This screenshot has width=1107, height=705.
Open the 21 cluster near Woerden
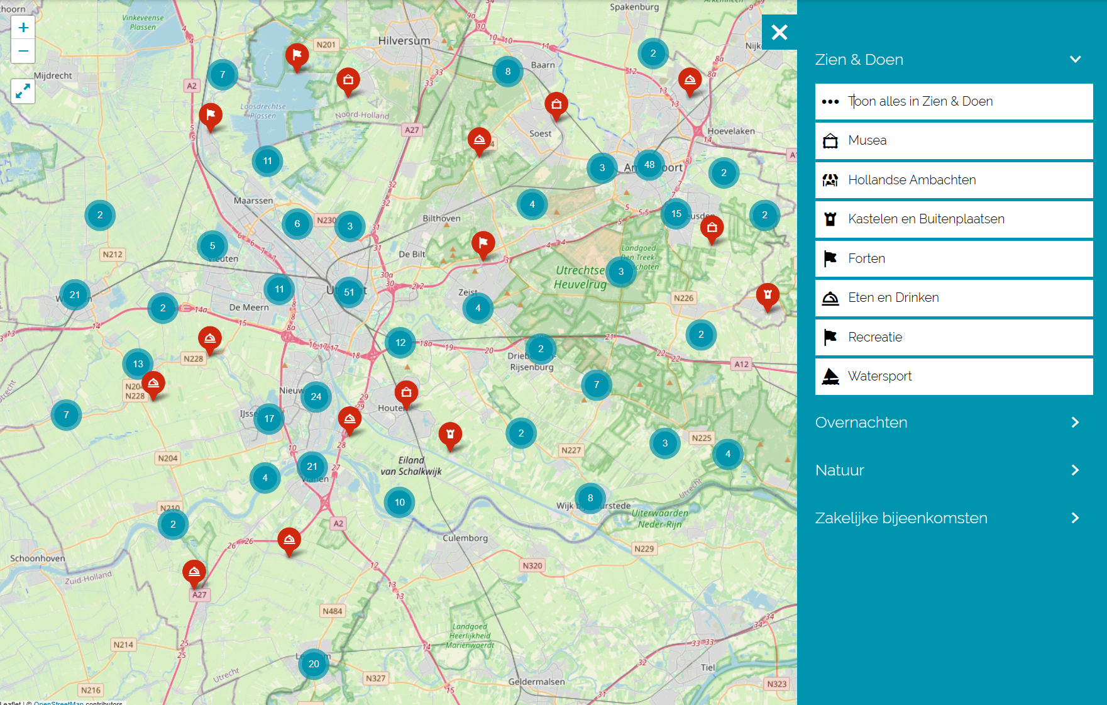pyautogui.click(x=75, y=295)
